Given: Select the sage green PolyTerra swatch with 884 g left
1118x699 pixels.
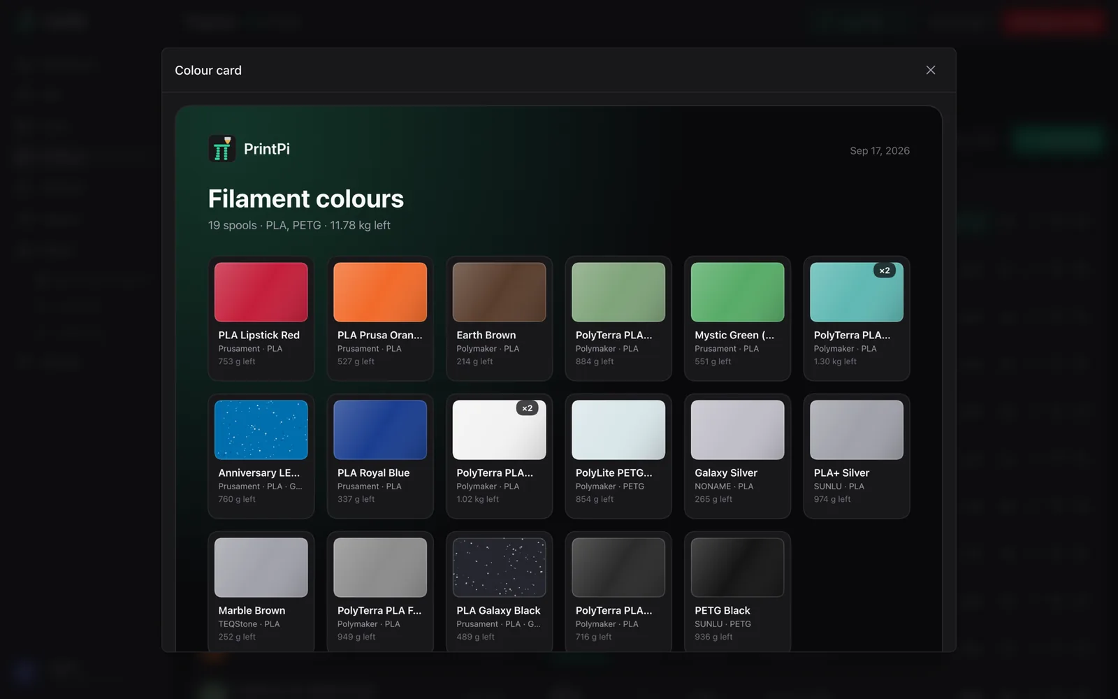Looking at the screenshot, I should click(x=618, y=292).
